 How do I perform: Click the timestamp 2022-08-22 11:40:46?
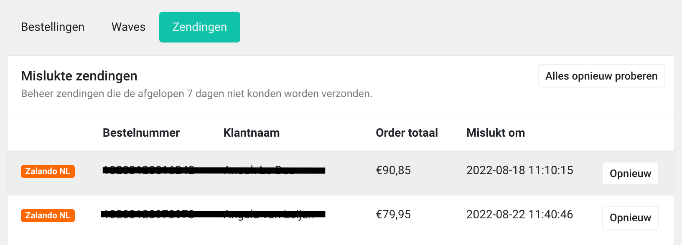[519, 215]
